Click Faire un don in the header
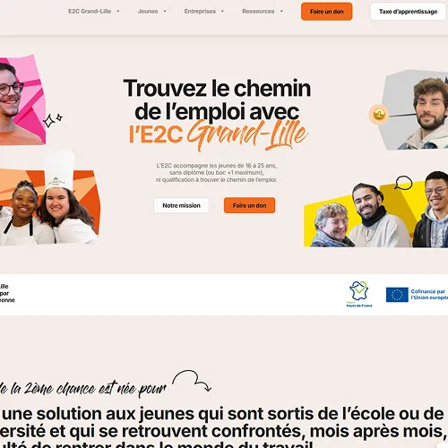 point(327,12)
